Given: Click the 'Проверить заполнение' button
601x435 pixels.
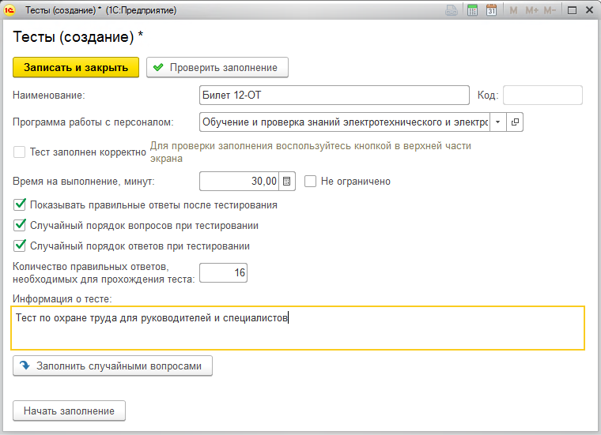Looking at the screenshot, I should 217,68.
